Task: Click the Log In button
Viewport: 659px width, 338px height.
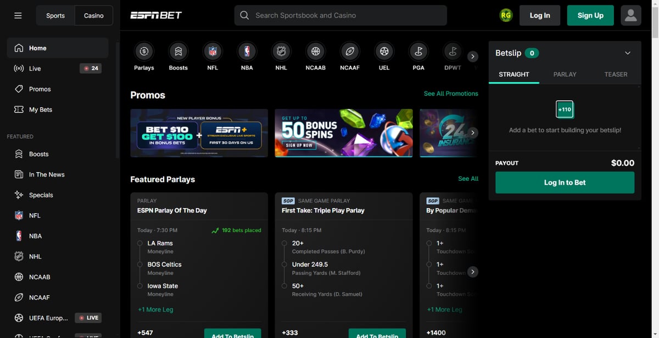Action: coord(540,15)
